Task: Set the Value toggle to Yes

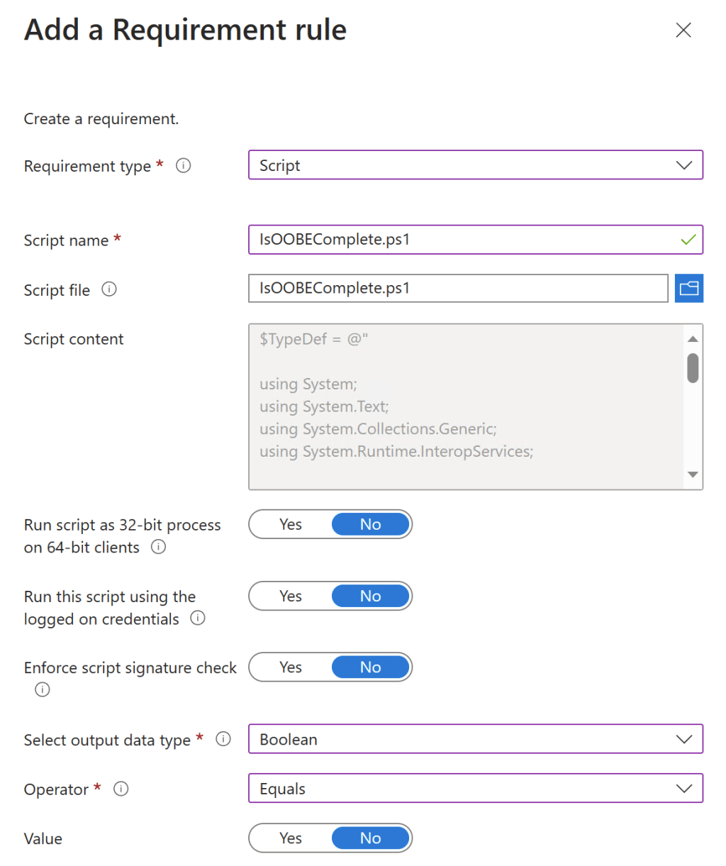Action: [x=291, y=838]
